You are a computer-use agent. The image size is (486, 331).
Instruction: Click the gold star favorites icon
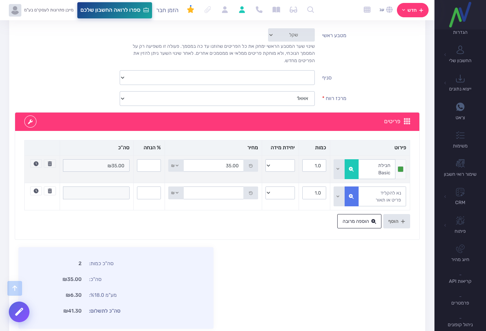190,10
